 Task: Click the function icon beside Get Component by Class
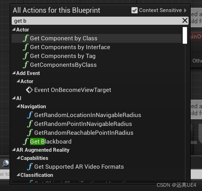26,38
